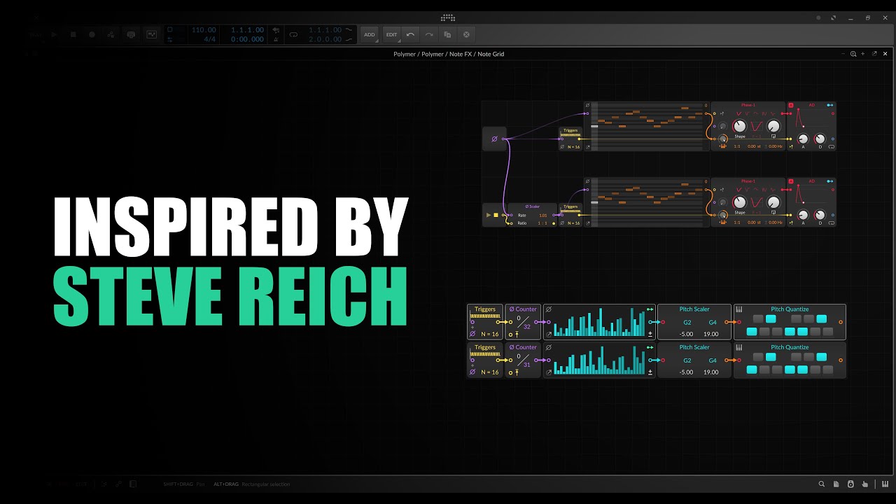
Task: Click the play position 0:00.000 readout
Action: click(247, 39)
